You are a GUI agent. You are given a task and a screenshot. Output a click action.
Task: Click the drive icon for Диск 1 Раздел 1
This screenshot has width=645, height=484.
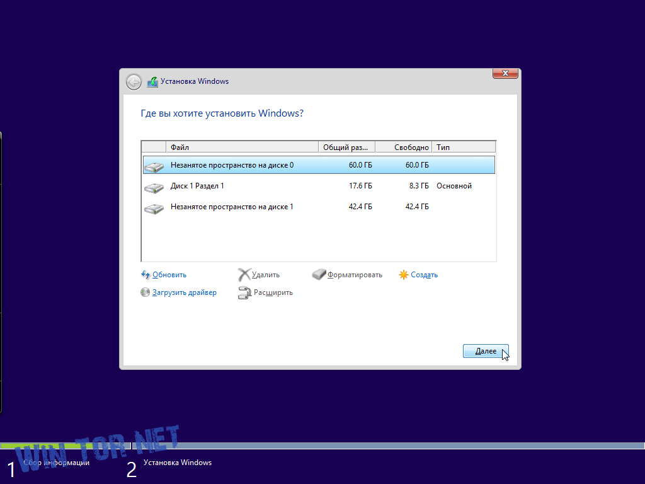pos(154,187)
